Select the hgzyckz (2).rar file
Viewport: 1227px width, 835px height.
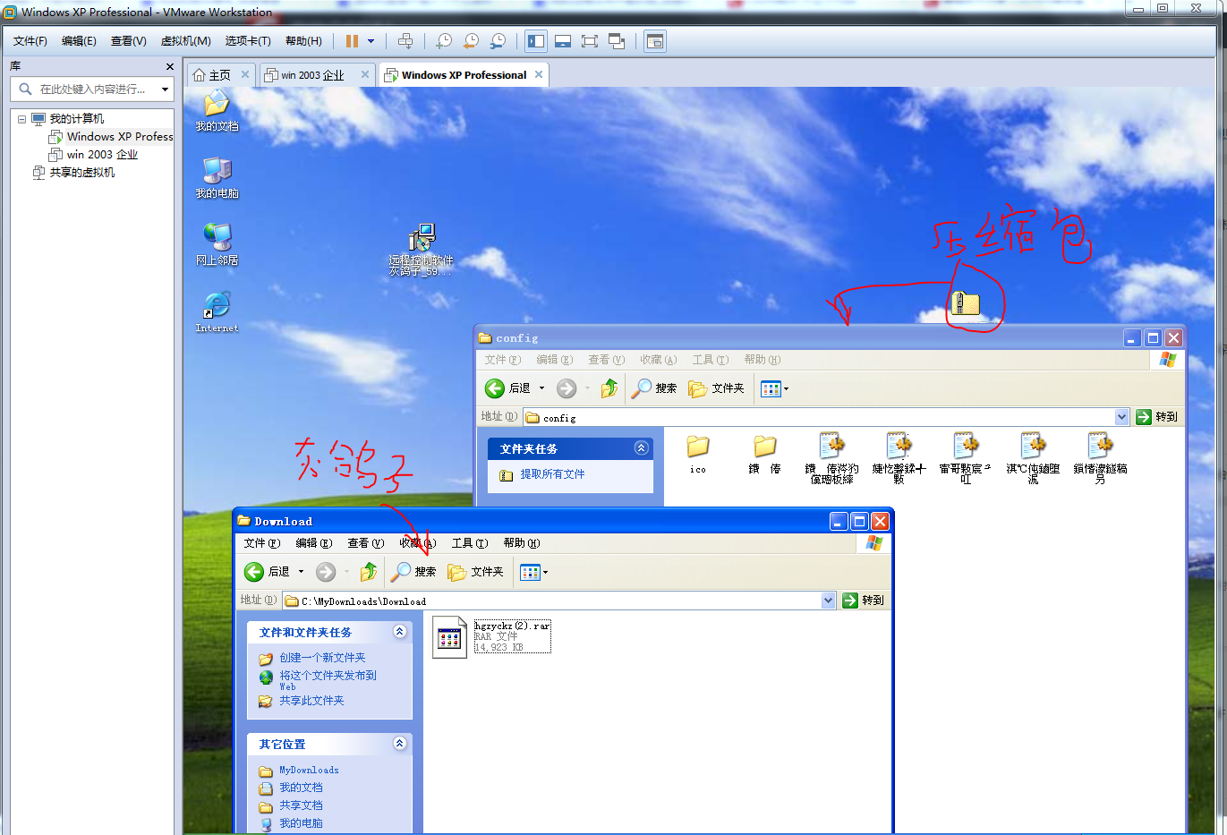coord(491,636)
